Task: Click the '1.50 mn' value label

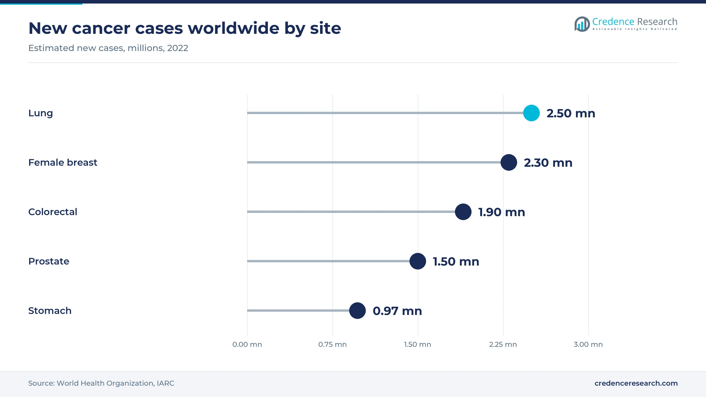Action: pyautogui.click(x=456, y=261)
